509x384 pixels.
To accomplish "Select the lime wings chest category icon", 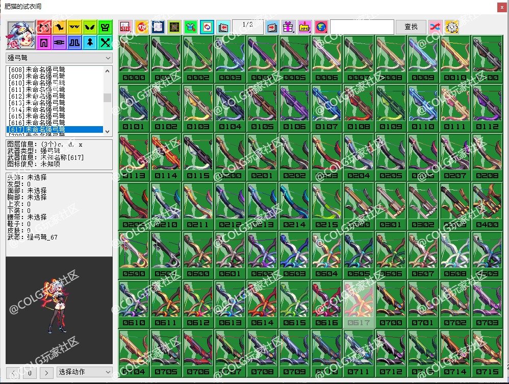I will 90,27.
